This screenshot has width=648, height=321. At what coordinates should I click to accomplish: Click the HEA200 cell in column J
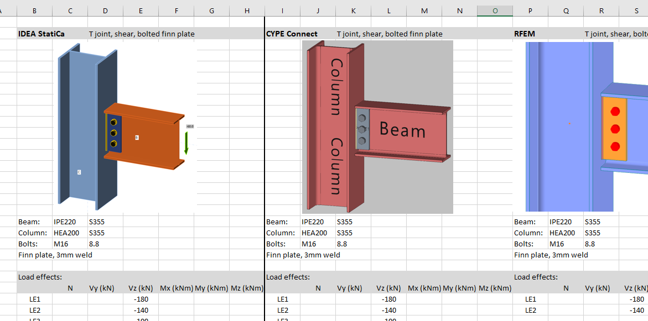point(314,233)
